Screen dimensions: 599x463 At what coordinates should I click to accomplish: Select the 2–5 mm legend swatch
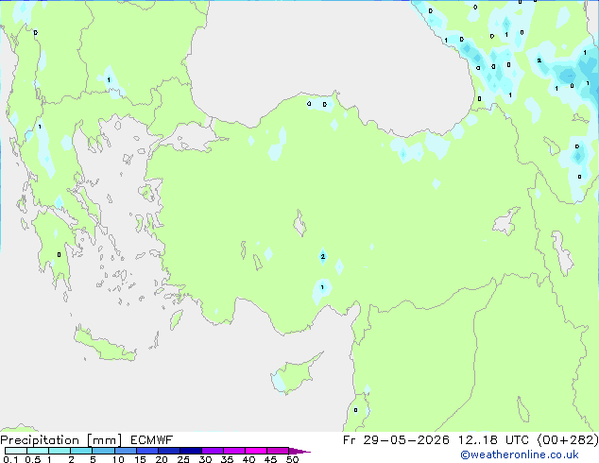click(81, 451)
